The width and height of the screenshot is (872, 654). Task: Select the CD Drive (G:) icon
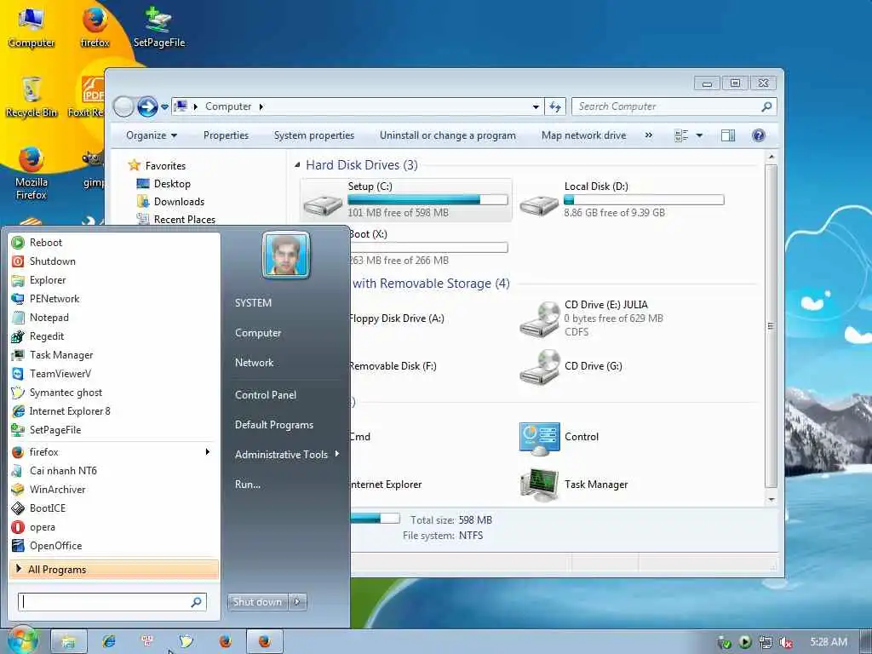[x=539, y=367]
